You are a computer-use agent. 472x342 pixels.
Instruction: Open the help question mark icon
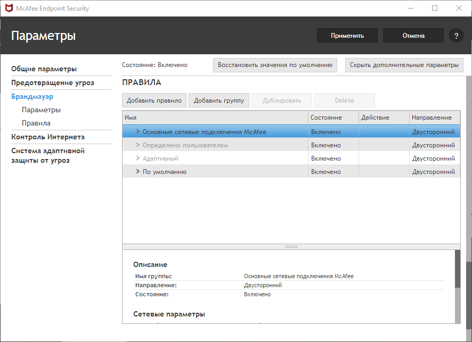456,36
